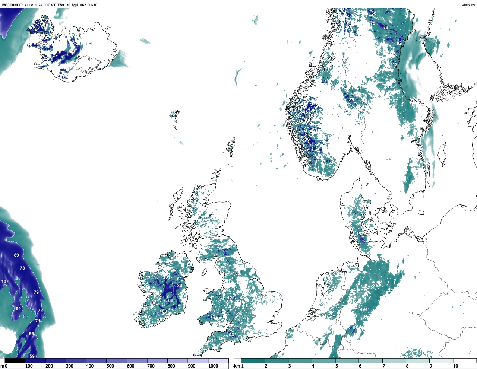Click the black 0–100 m legend swatch

15,360
